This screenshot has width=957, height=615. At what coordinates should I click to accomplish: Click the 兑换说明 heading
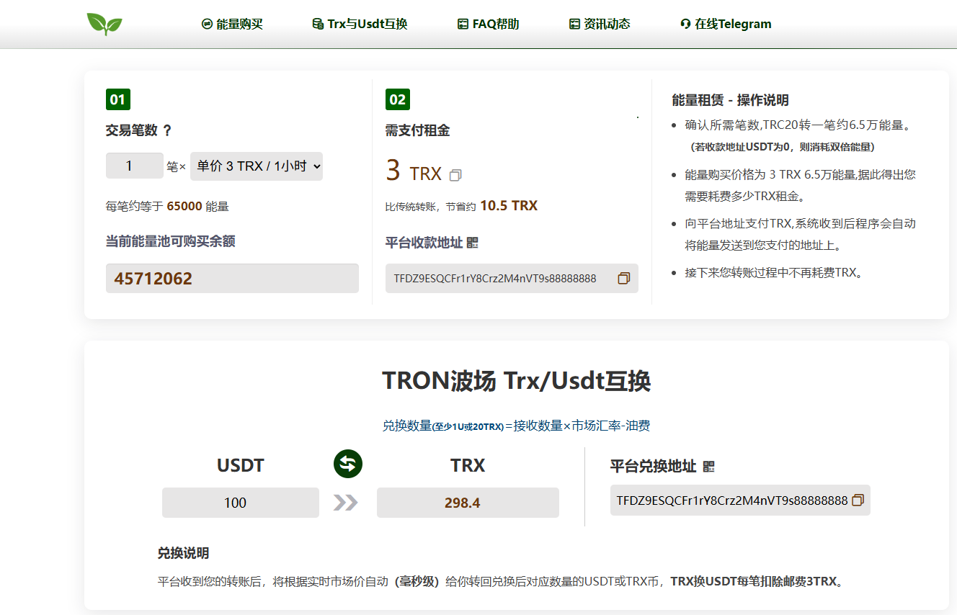click(183, 553)
